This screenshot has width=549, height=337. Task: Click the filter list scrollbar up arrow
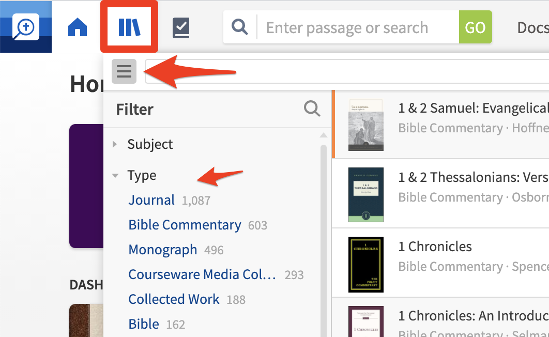click(324, 135)
